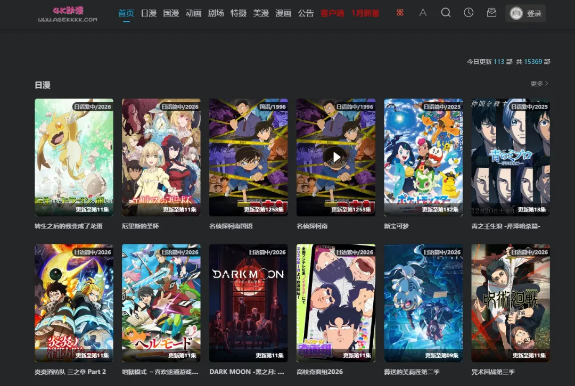
Task: Open the 高校奇面组2026 poster
Action: pyautogui.click(x=336, y=303)
